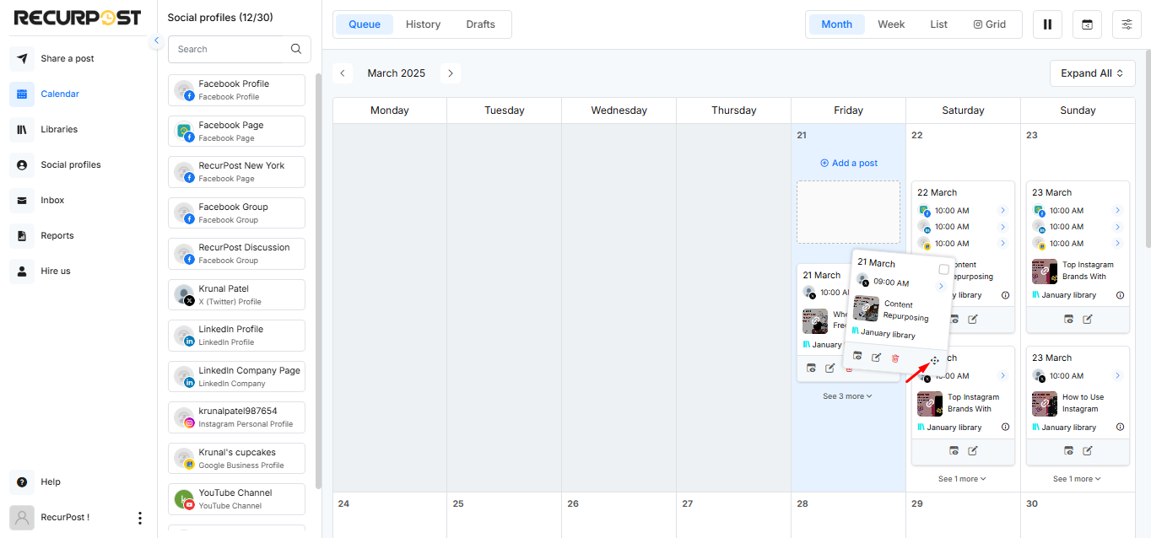The height and width of the screenshot is (538, 1151).
Task: Click the move handle on the dragged card
Action: (x=934, y=361)
